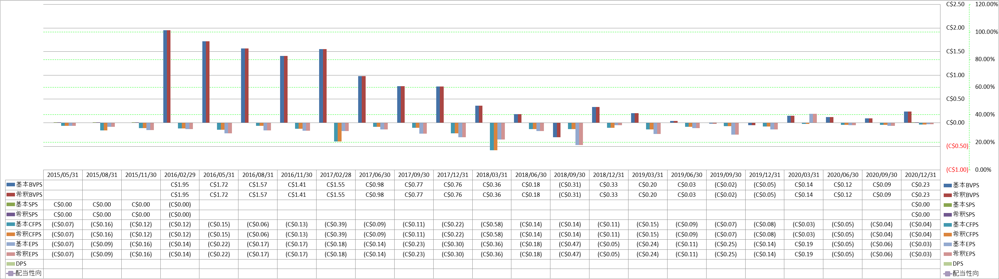999x279 pixels.
Task: Select the 2020/12/31 date column header
Action: pos(921,175)
